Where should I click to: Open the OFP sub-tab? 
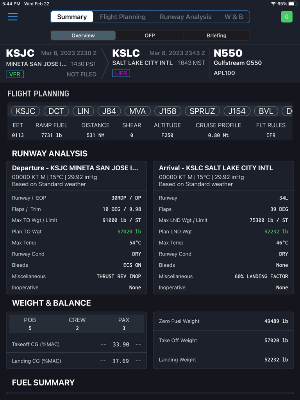click(150, 35)
